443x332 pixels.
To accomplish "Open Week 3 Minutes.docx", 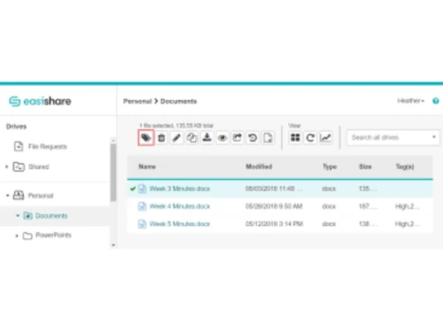I will tap(180, 189).
